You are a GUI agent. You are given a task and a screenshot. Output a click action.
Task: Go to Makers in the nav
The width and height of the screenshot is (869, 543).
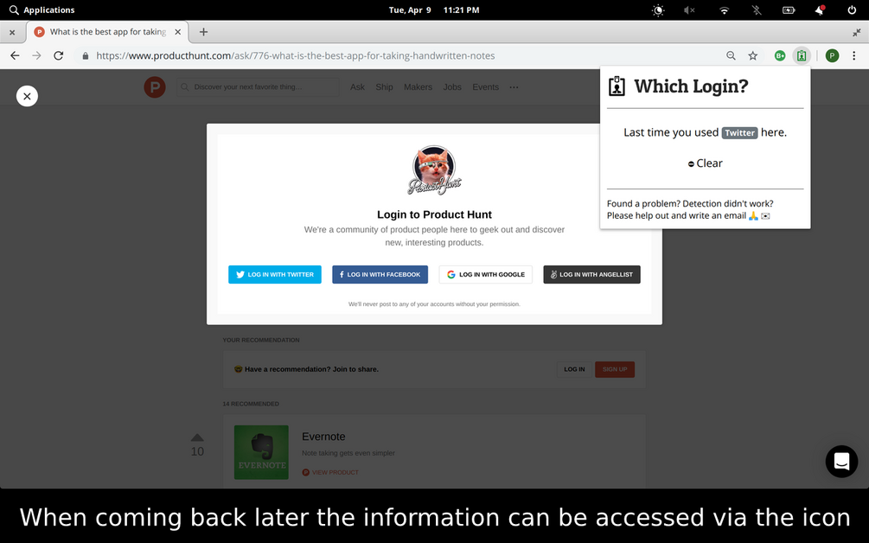(x=418, y=87)
